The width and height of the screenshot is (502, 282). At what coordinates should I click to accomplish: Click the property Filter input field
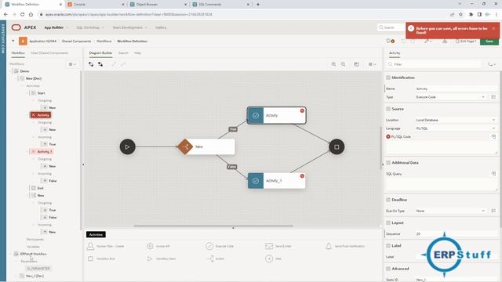(434, 64)
